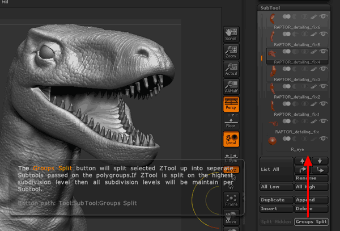Click the Duplicate subtool button

pyautogui.click(x=277, y=200)
